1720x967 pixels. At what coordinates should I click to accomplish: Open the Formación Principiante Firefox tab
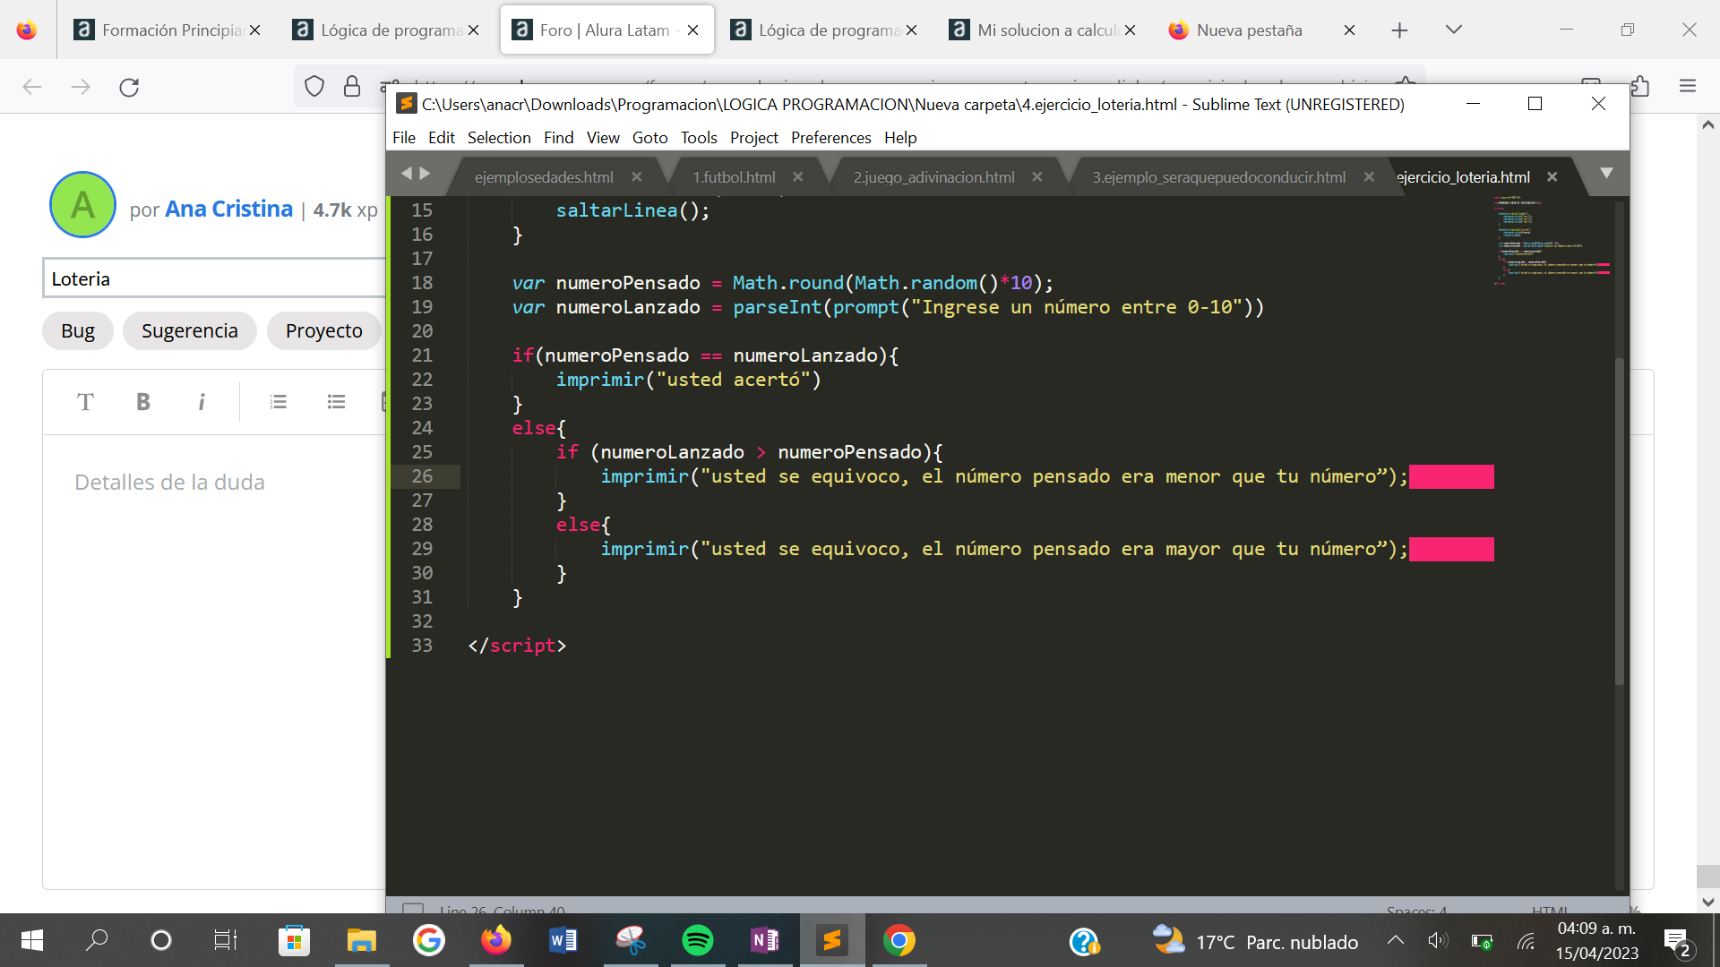click(x=167, y=30)
